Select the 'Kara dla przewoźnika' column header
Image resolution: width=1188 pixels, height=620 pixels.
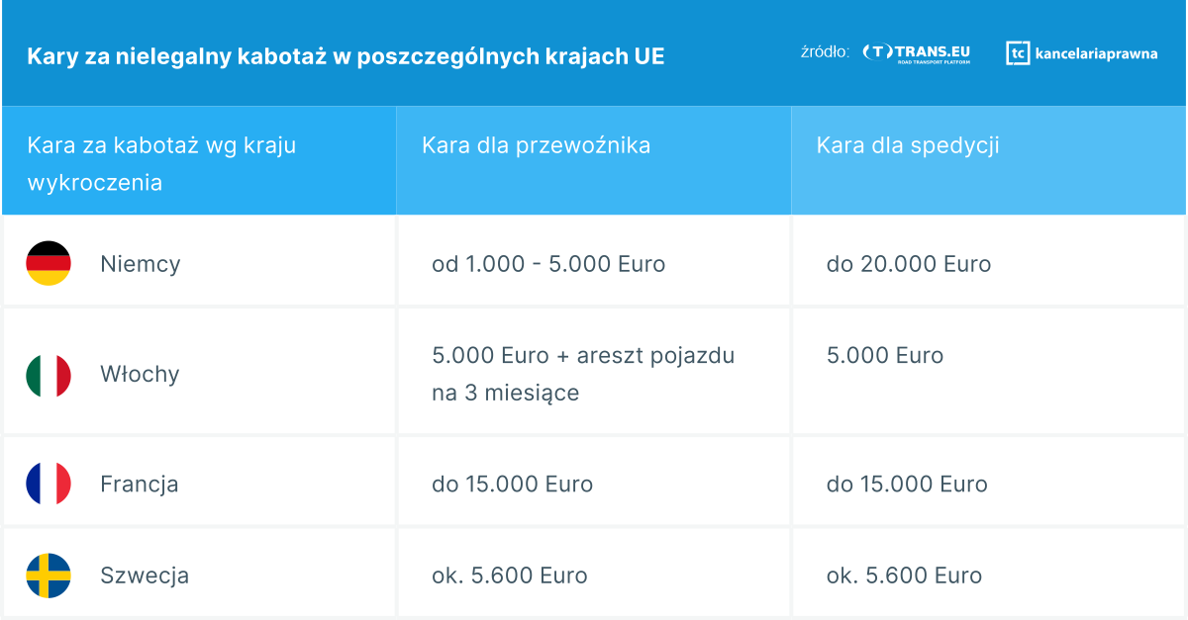click(x=536, y=146)
